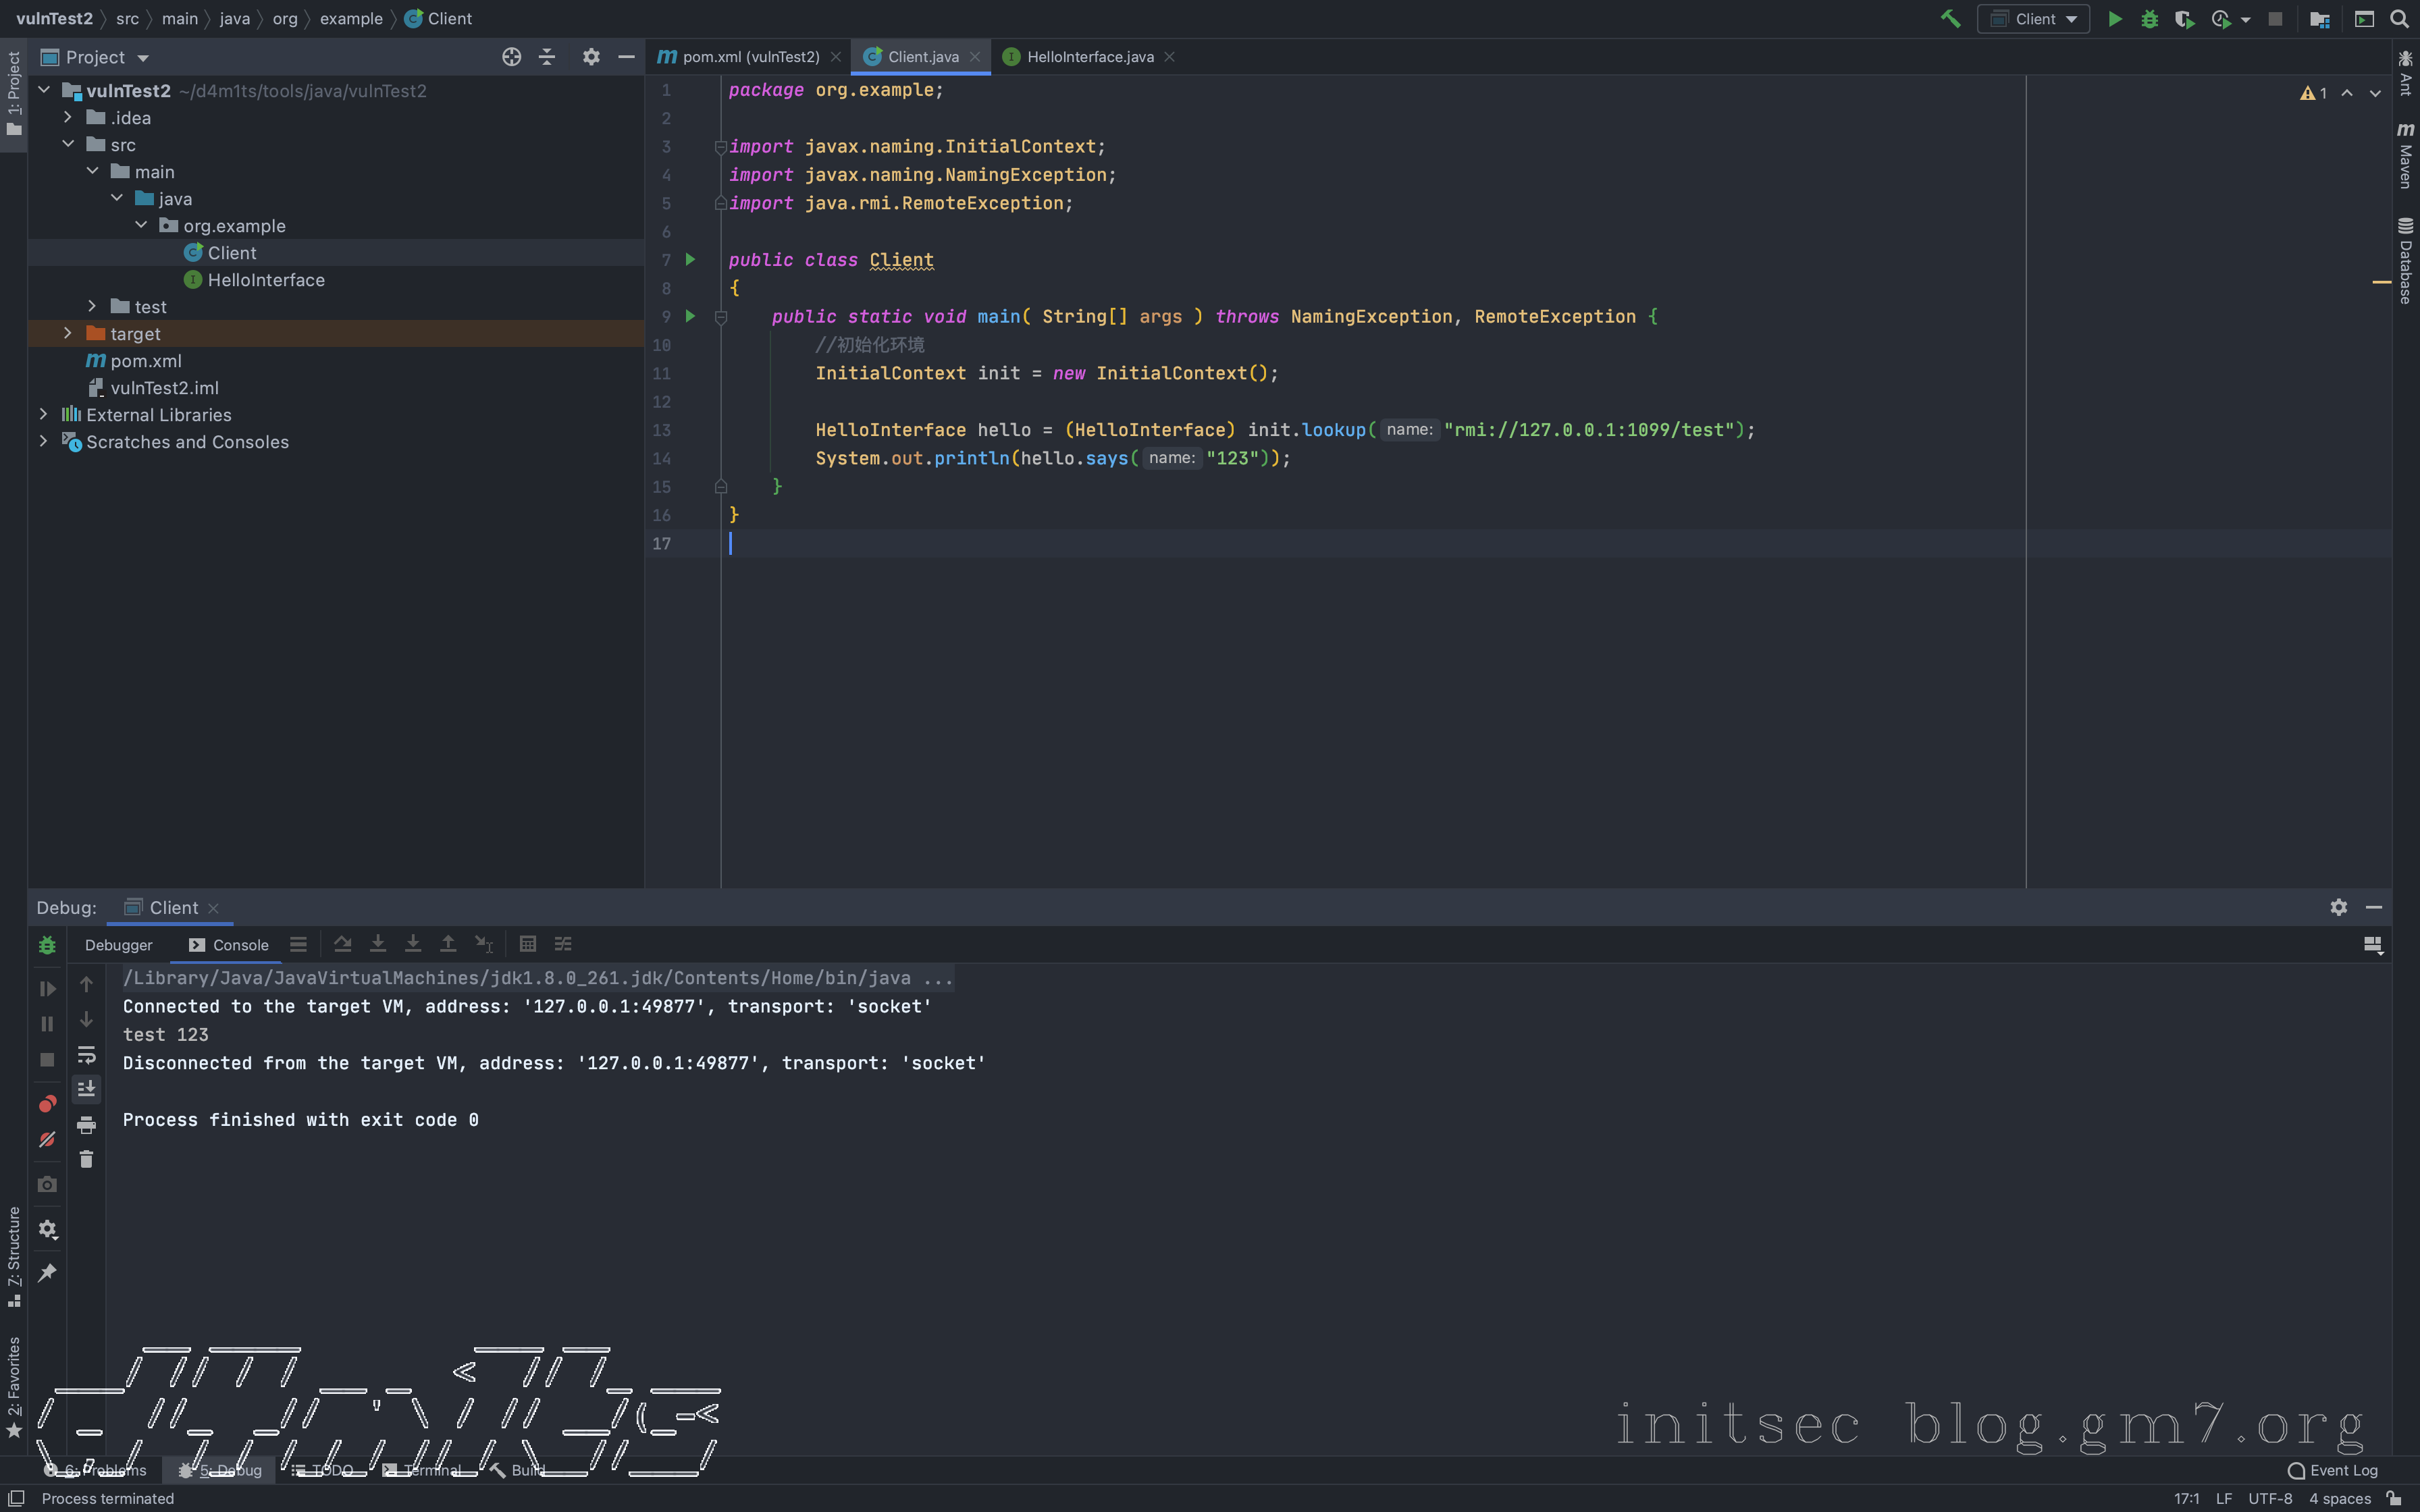Toggle Soft-Wrap in console sidebar

point(86,1054)
